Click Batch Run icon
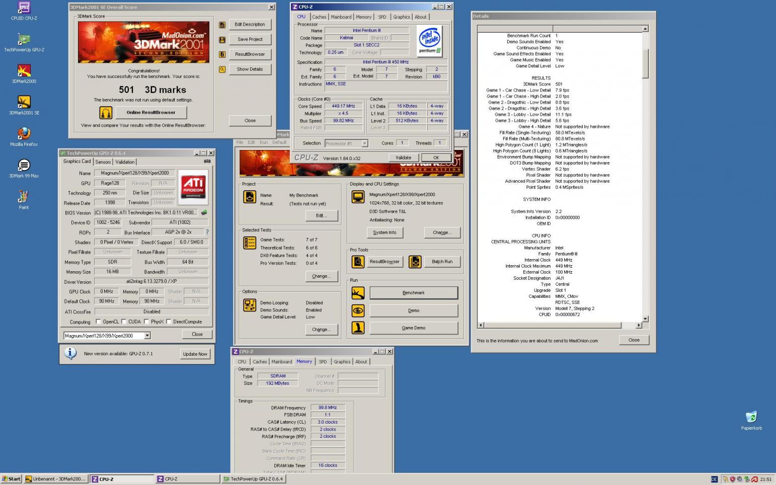 (x=415, y=262)
